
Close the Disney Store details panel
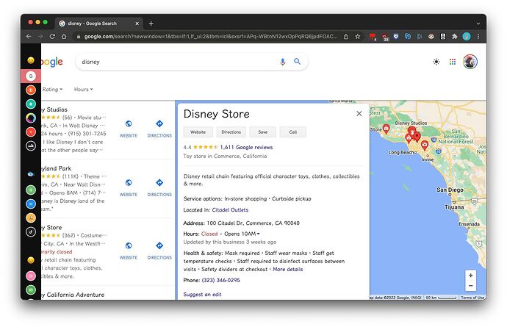click(x=359, y=114)
